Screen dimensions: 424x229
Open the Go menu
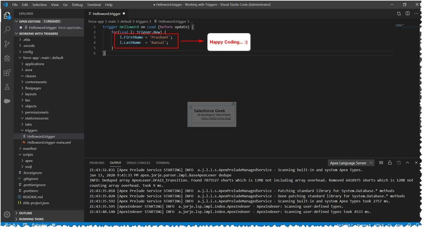click(65, 5)
